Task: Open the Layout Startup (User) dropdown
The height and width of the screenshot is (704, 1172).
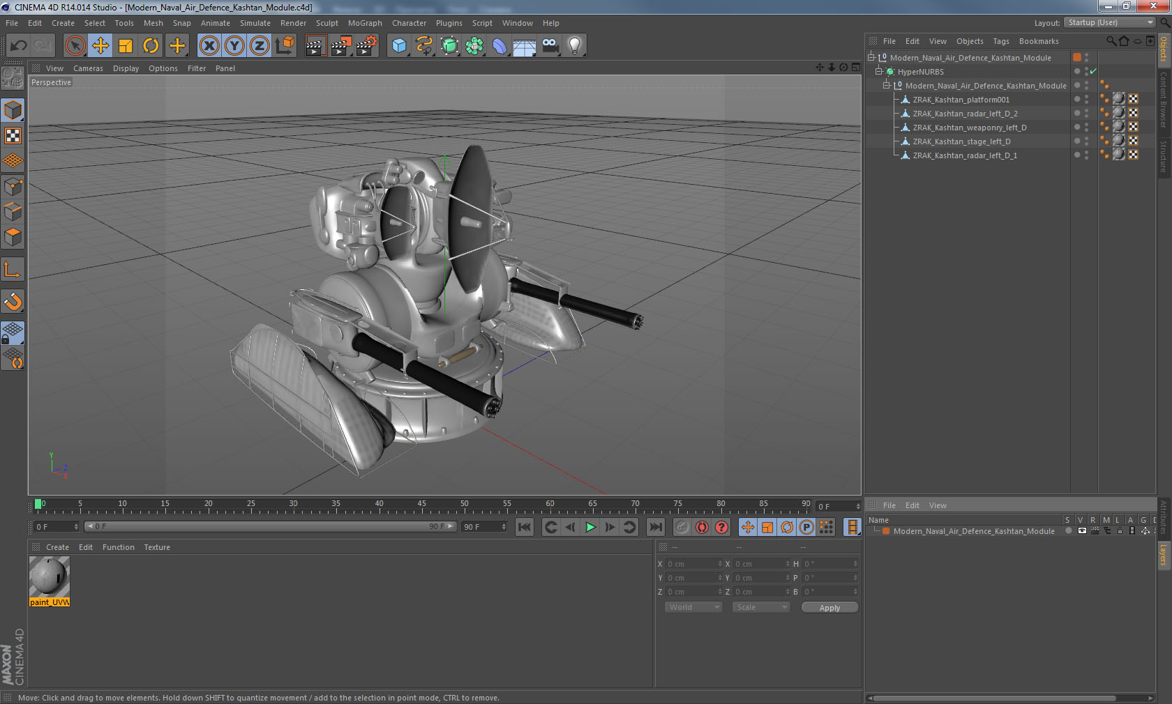Action: (1111, 23)
